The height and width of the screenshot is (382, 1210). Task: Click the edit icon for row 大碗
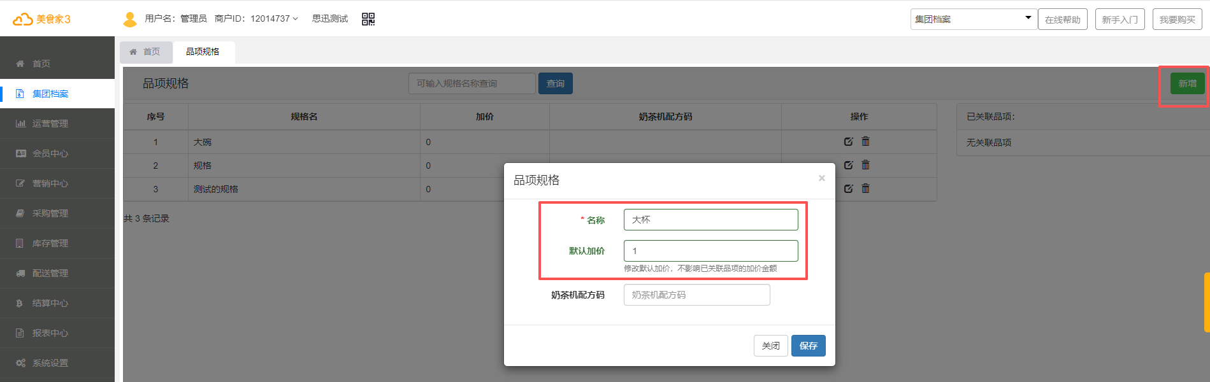[848, 142]
